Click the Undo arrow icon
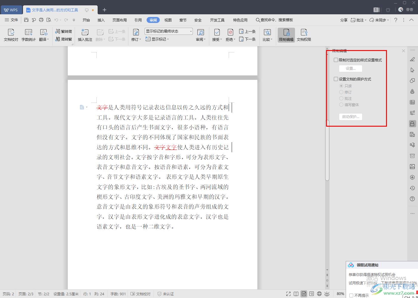 tap(56, 20)
